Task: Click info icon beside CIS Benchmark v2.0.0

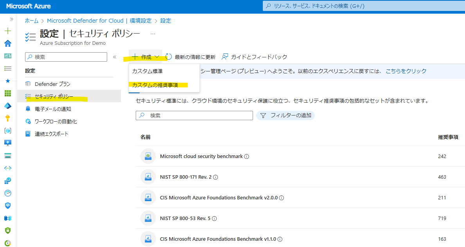Action: click(282, 198)
